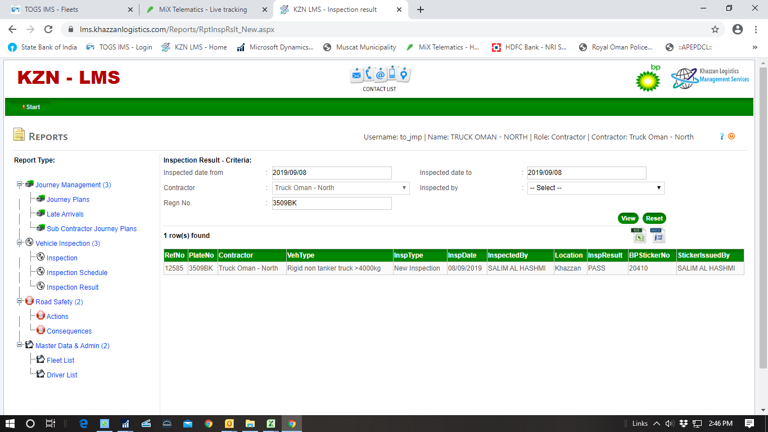The image size is (768, 432).
Task: Export results using the XLS icon
Action: pyautogui.click(x=638, y=236)
